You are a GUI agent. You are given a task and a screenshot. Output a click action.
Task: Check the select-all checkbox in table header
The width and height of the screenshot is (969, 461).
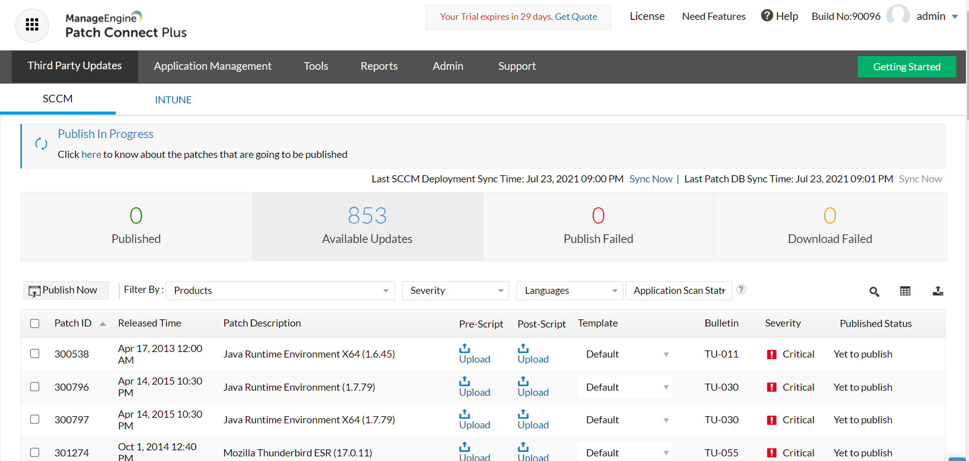point(35,323)
